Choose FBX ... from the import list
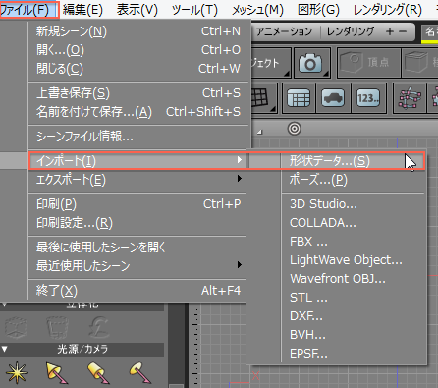 (x=308, y=242)
